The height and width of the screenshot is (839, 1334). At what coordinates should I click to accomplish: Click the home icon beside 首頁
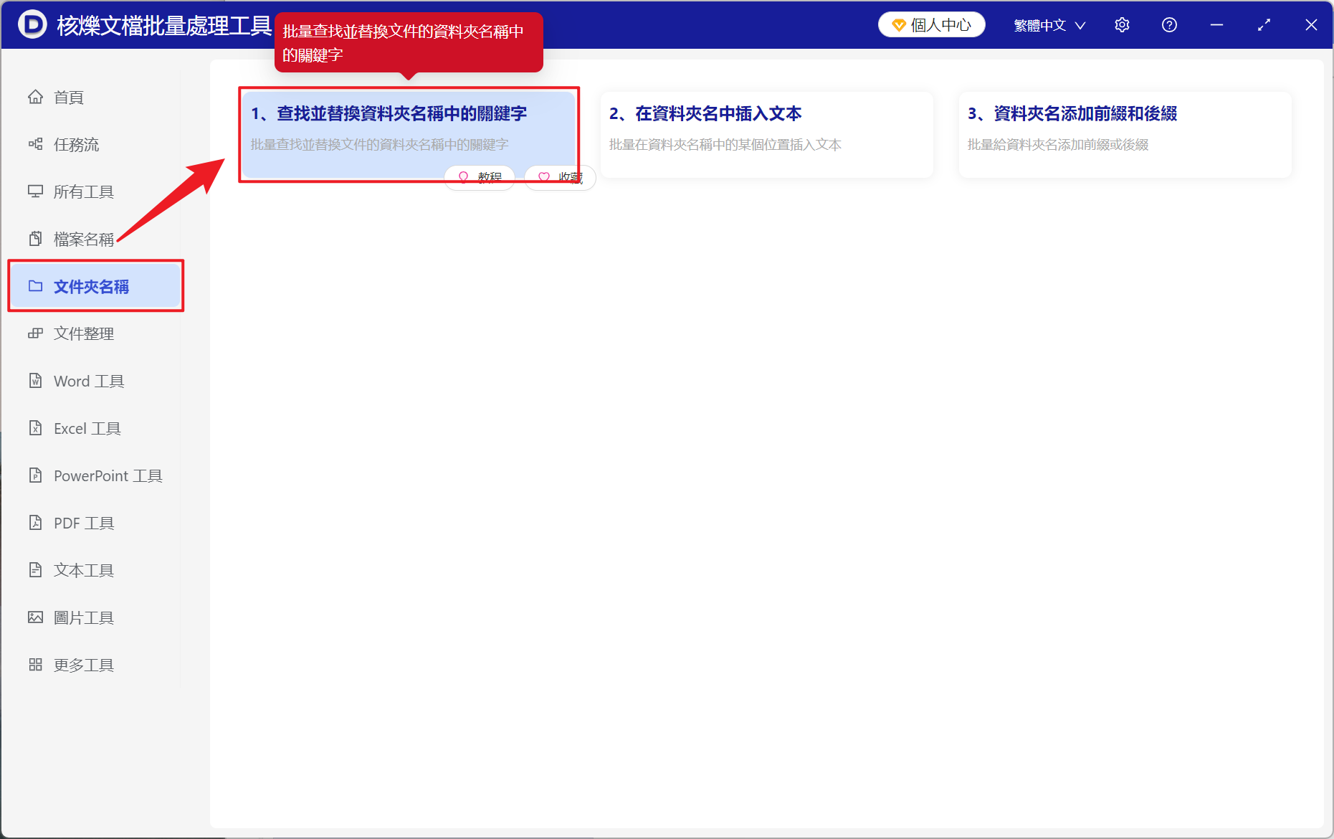pyautogui.click(x=35, y=97)
